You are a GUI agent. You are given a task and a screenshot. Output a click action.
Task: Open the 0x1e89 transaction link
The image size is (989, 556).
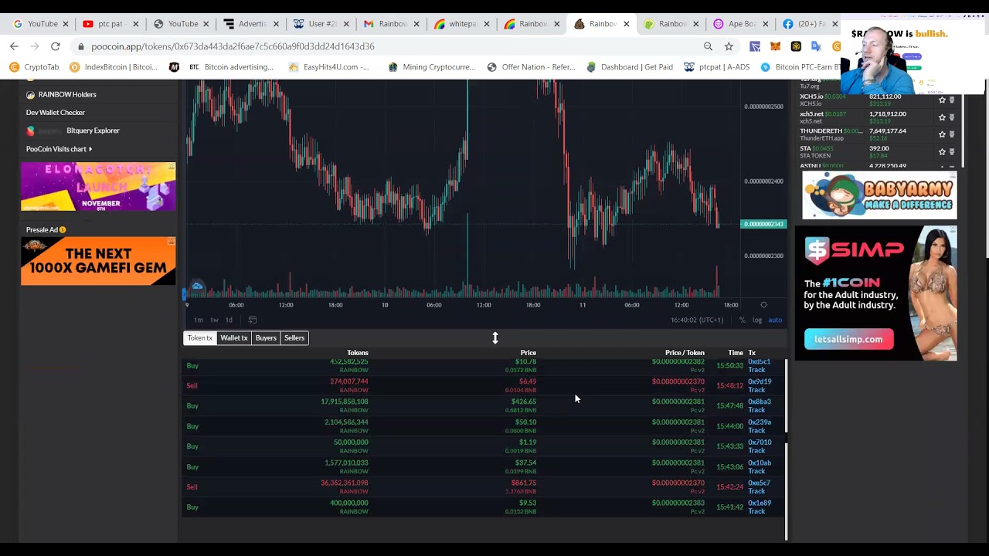760,503
